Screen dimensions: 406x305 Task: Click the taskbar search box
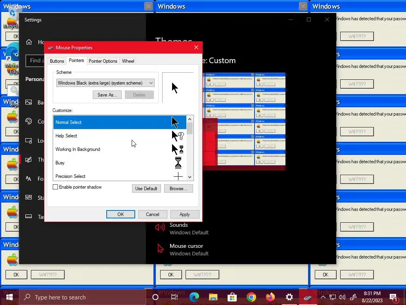click(x=82, y=297)
